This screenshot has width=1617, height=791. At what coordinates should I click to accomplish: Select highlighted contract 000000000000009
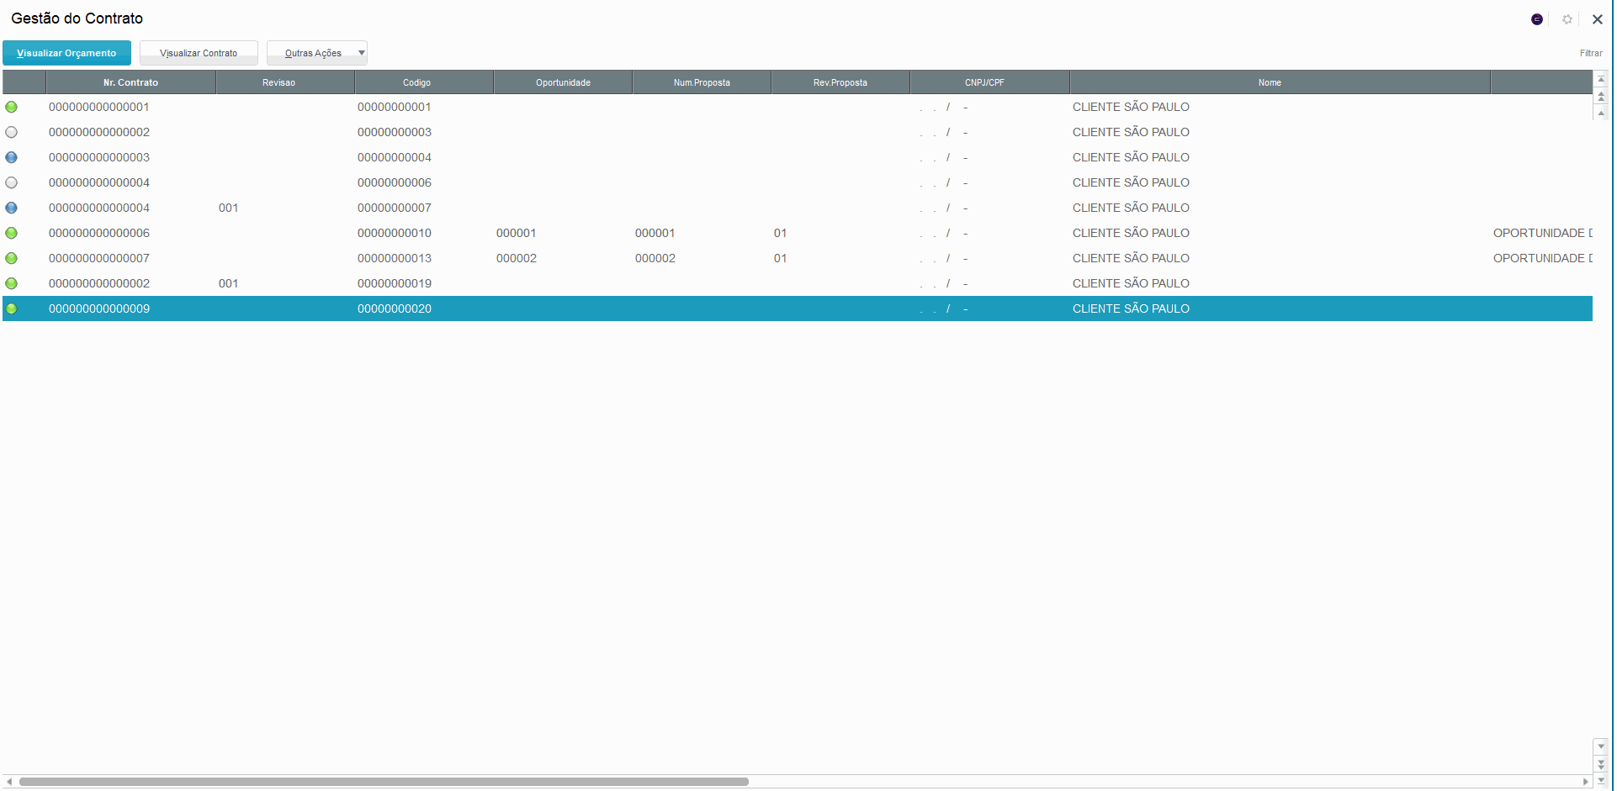pyautogui.click(x=99, y=308)
